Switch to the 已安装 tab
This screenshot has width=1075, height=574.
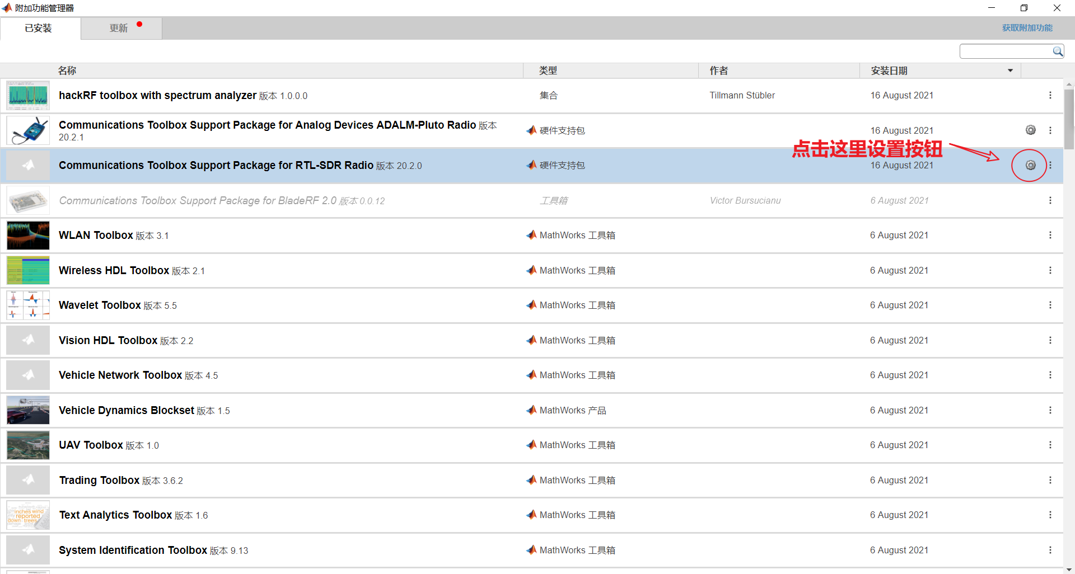(x=40, y=28)
